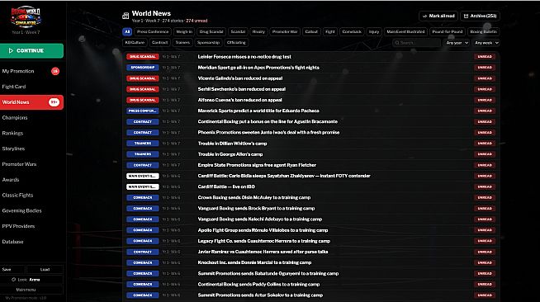Open Governing Bodies from the sidebar
The height and width of the screenshot is (302, 540).
point(31,210)
